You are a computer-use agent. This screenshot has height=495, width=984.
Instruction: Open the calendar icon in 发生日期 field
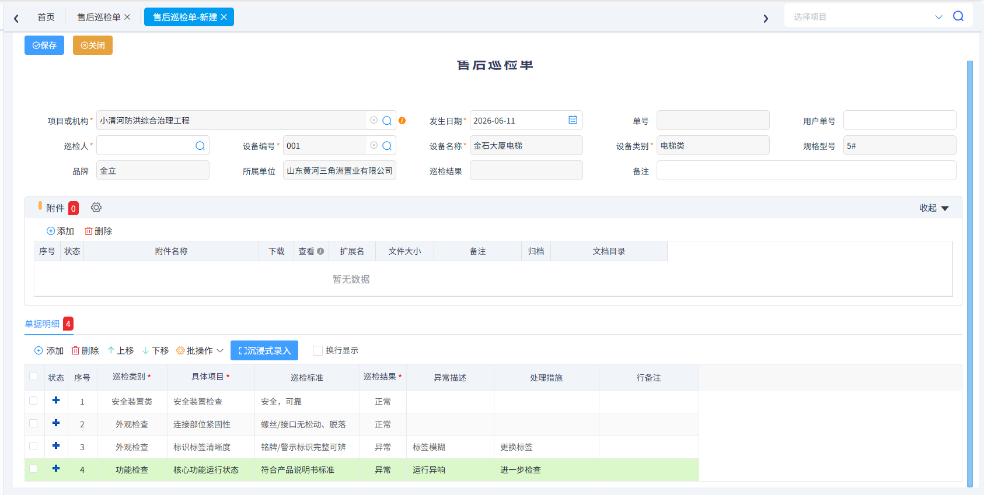[x=573, y=120]
